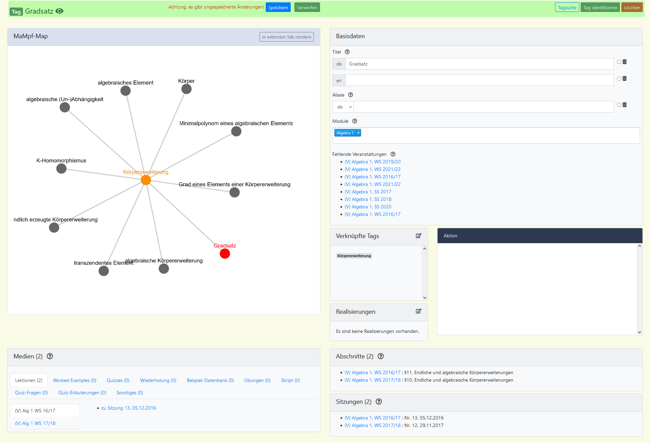Select the algebraische (Un-)Abhängigkeit node
650x443 pixels.
[x=65, y=107]
